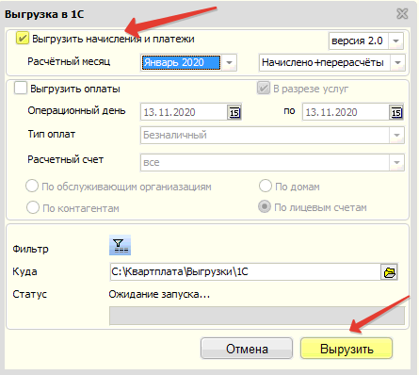Enable the Выгрузить оплаты checkbox
The image size is (419, 375).
[x=21, y=88]
